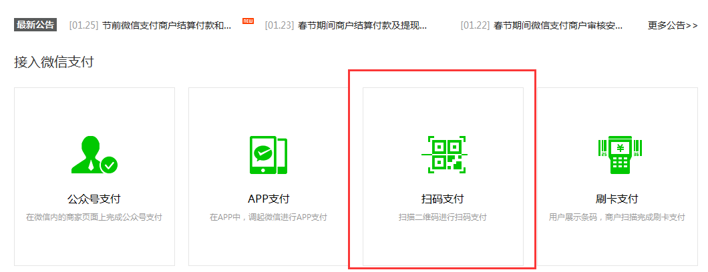Click the 刷卡支付 POS terminal icon
The width and height of the screenshot is (708, 272).
click(616, 155)
